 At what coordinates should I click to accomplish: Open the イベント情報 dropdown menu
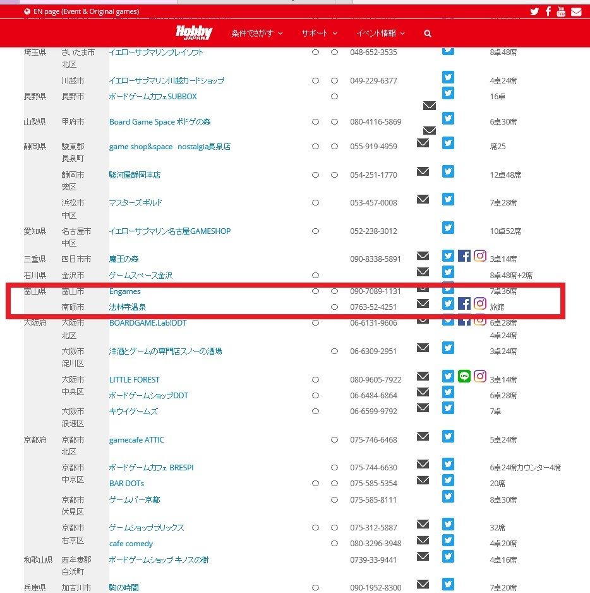(x=380, y=33)
